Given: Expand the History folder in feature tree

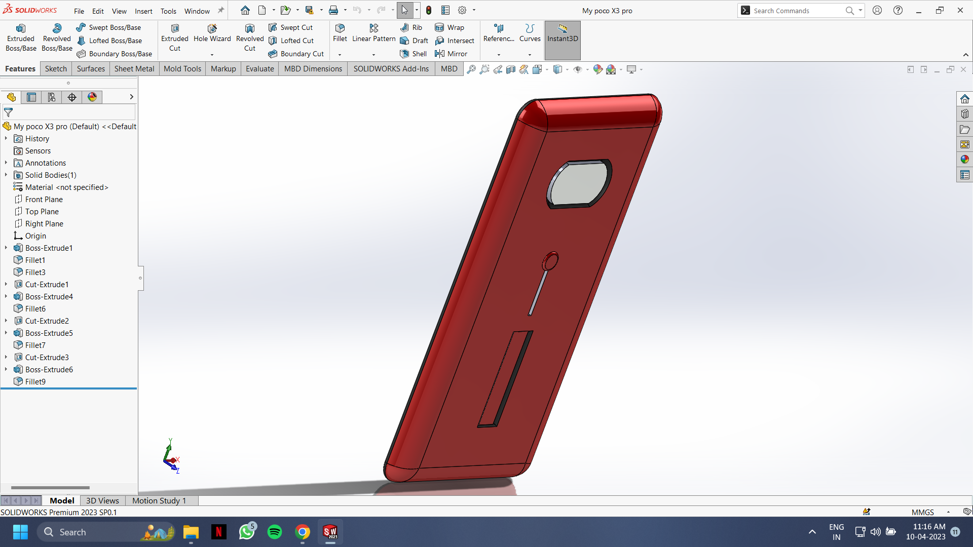Looking at the screenshot, I should click(x=6, y=138).
